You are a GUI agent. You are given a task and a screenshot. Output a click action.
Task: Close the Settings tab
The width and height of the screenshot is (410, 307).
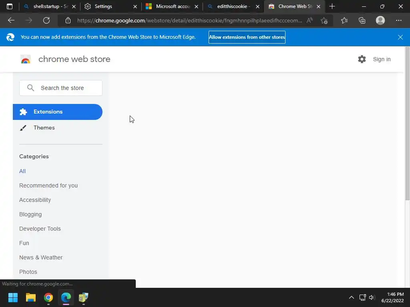point(135,6)
